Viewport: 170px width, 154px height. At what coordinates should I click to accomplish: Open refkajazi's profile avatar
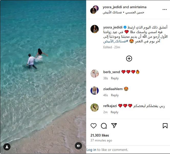click(x=95, y=108)
